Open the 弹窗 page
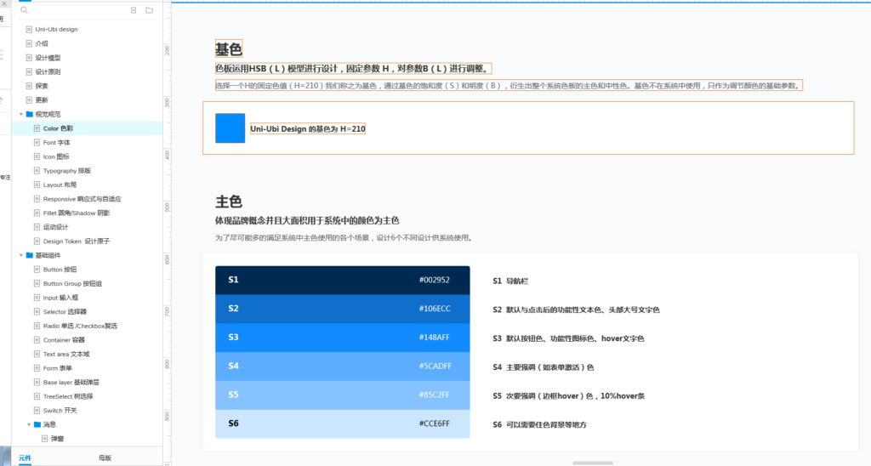Screen dimensions: 871x466 click(x=57, y=438)
